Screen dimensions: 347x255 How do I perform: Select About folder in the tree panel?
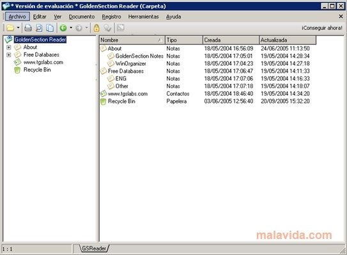30,47
